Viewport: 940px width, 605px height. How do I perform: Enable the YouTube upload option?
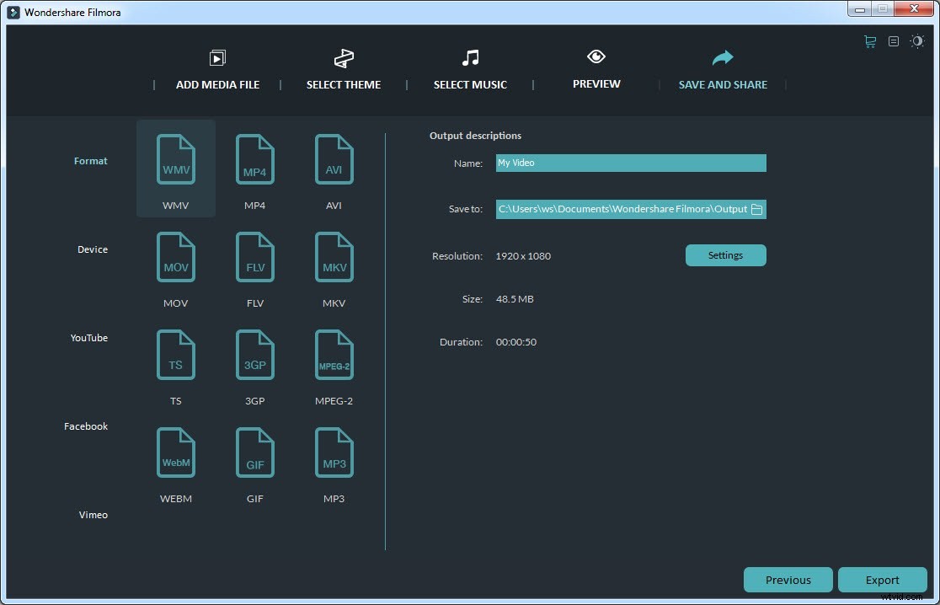click(x=88, y=338)
